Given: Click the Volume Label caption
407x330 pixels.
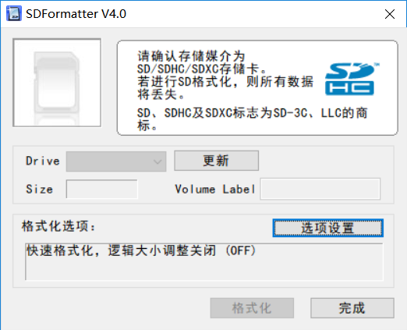Looking at the screenshot, I should (215, 189).
